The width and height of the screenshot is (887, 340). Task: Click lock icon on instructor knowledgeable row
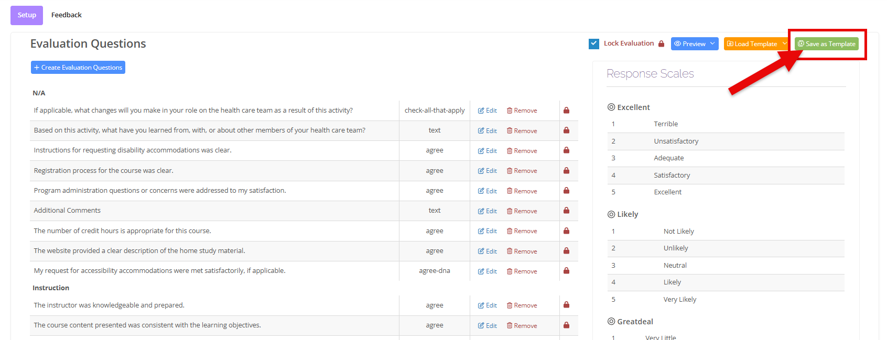pos(567,305)
